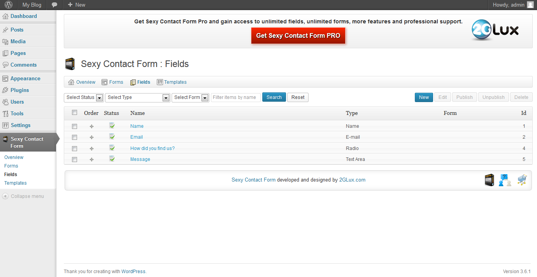The width and height of the screenshot is (537, 277).
Task: Click the Collapse menu arrow icon
Action: (x=5, y=196)
